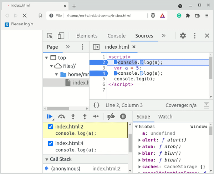Viewport: 214px width, 174px height.
Task: Click the inspect element picker icon
Action: point(50,36)
